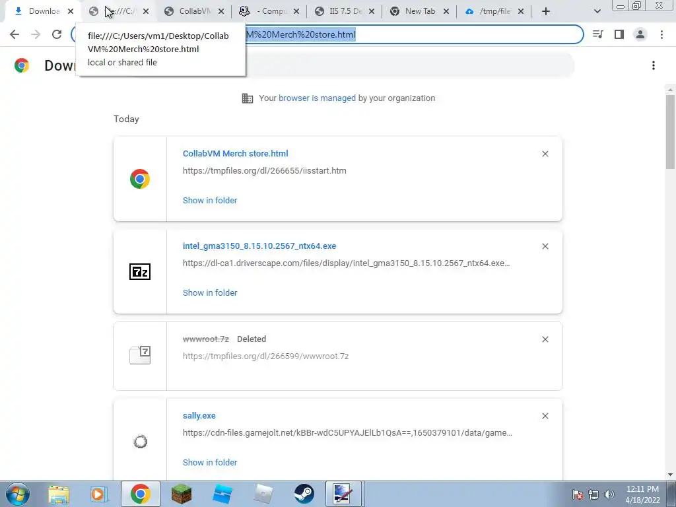Open a new tab with plus button
Screen dimensions: 676x507
[x=546, y=12]
